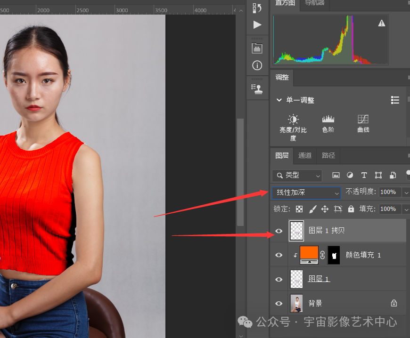Switch adjustments to list view icon
The width and height of the screenshot is (410, 338).
click(x=395, y=100)
